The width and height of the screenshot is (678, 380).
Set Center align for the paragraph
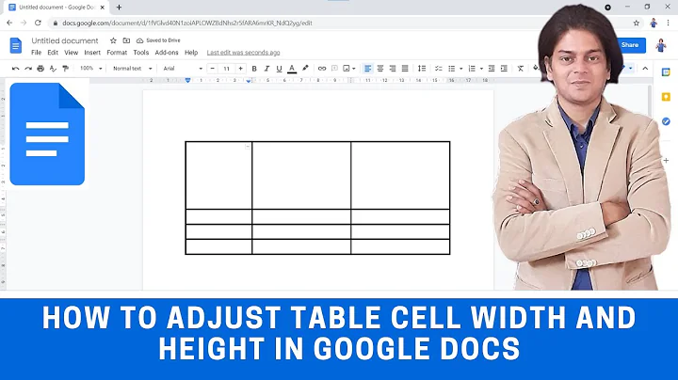coord(380,69)
